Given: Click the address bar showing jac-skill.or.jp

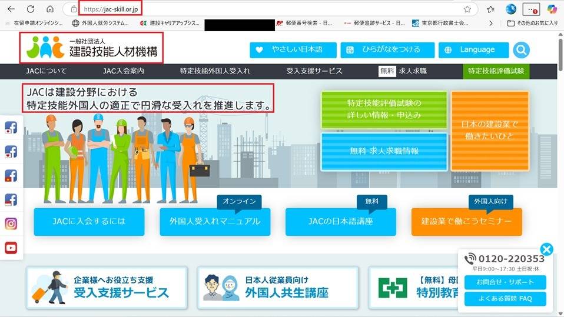Looking at the screenshot, I should (265, 9).
